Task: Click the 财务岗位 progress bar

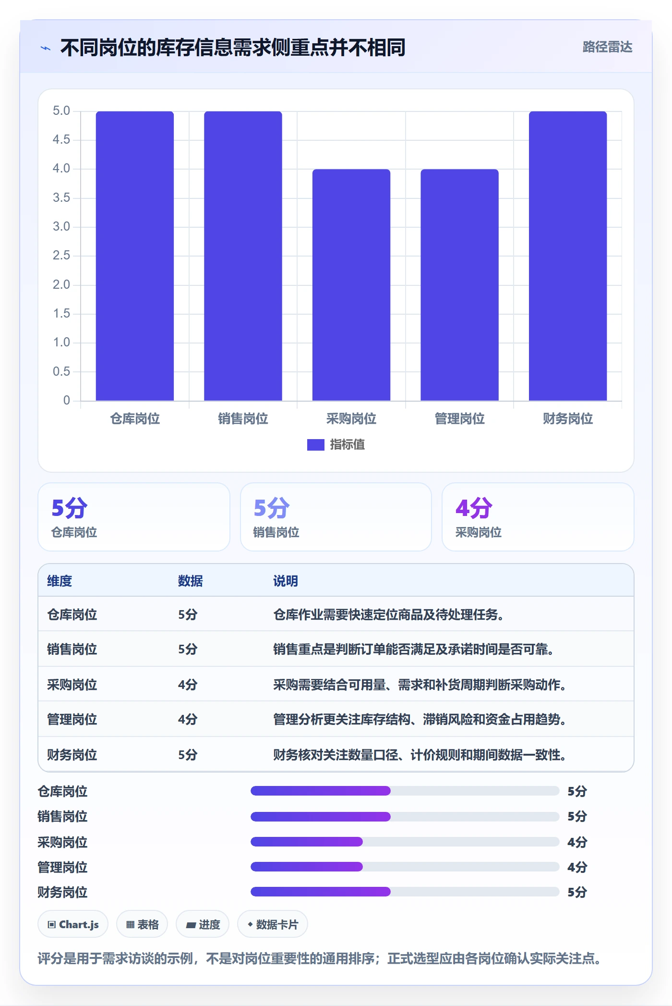Action: 405,892
